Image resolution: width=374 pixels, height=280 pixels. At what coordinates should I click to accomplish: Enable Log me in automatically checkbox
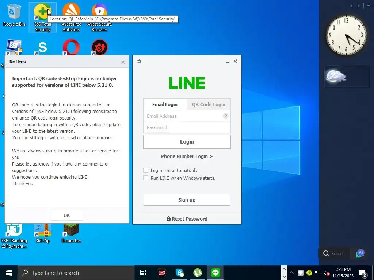145,170
